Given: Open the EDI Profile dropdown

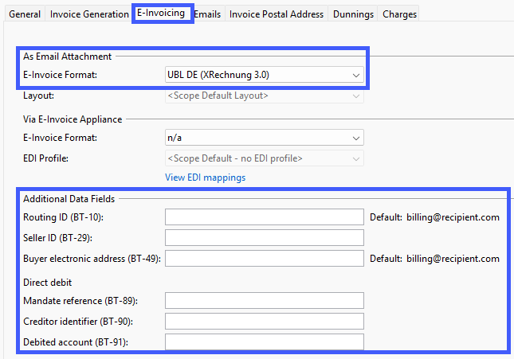Looking at the screenshot, I should (x=264, y=158).
